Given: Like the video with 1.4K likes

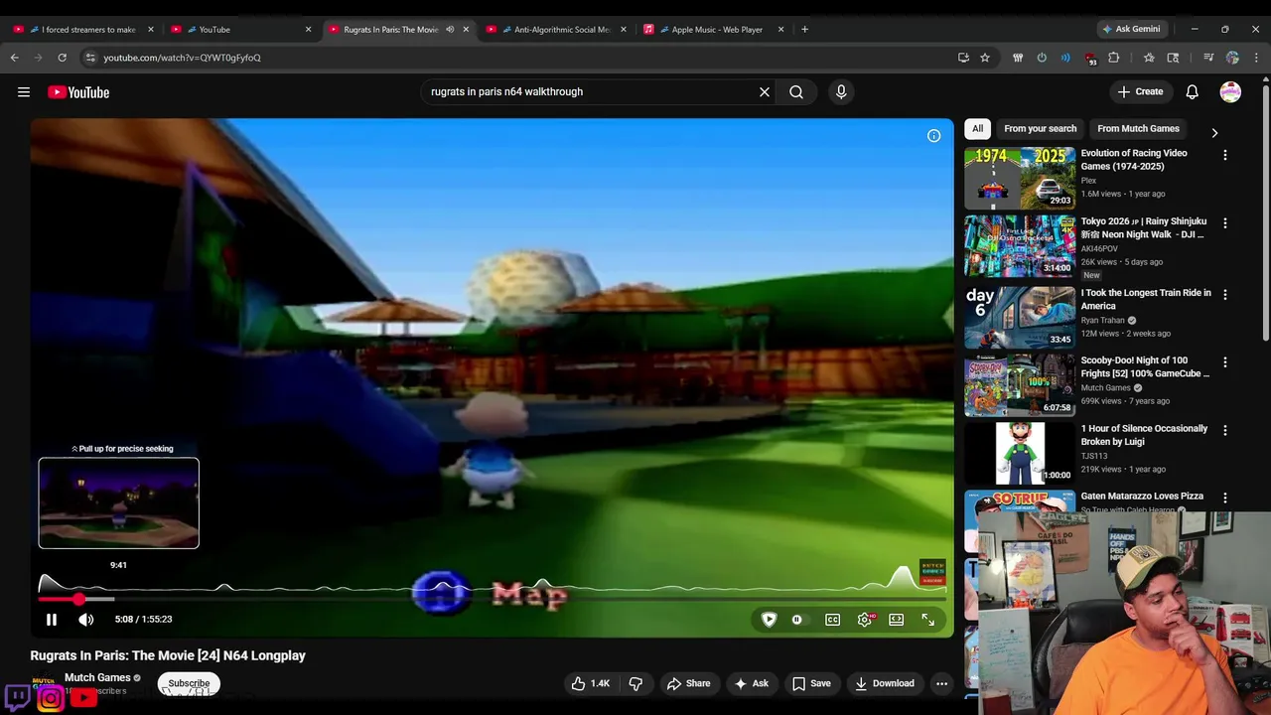Looking at the screenshot, I should pyautogui.click(x=590, y=683).
